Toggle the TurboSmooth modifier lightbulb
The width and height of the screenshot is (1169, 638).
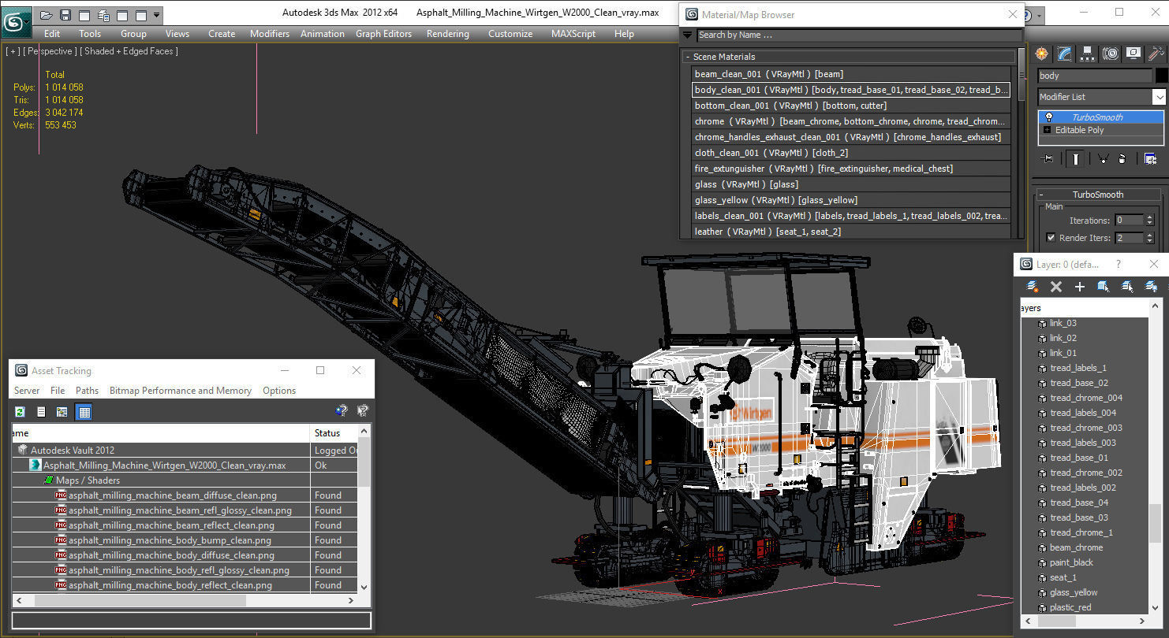point(1048,117)
